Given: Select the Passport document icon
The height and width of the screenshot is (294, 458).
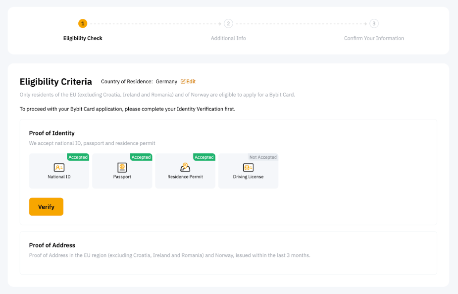Looking at the screenshot, I should [122, 168].
